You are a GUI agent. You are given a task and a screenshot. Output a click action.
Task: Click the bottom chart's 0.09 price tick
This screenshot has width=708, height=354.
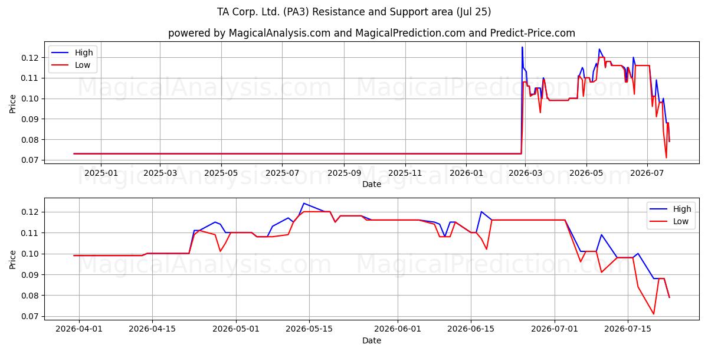tap(31, 274)
